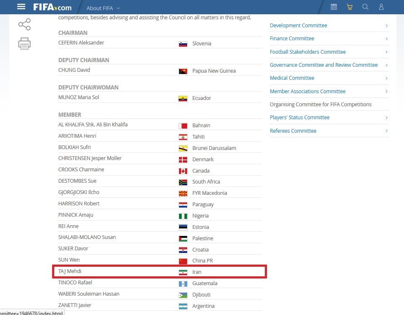Click the FIFA.com logo

point(53,7)
